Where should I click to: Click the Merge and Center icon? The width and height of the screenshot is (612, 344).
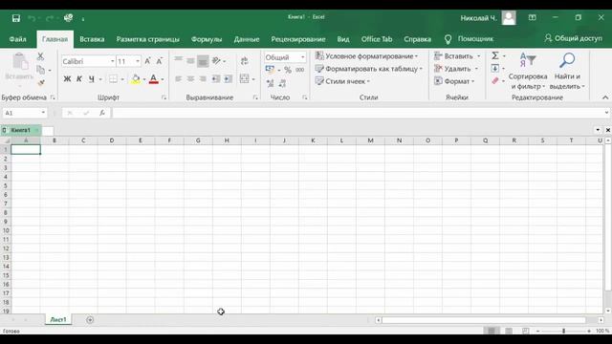point(245,78)
